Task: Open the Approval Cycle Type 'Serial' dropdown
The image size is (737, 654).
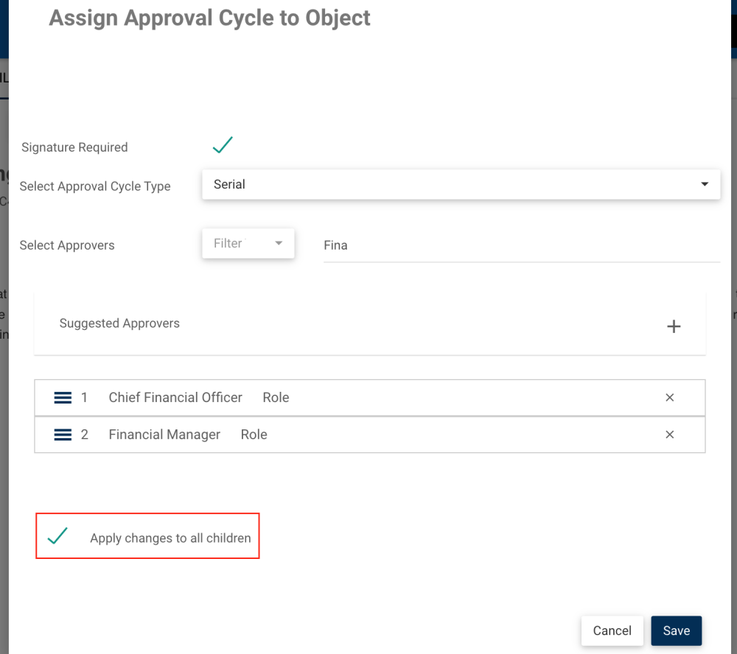Action: [461, 185]
